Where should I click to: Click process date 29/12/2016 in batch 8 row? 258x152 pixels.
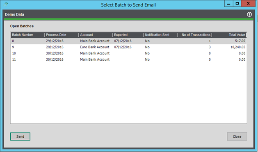55,41
